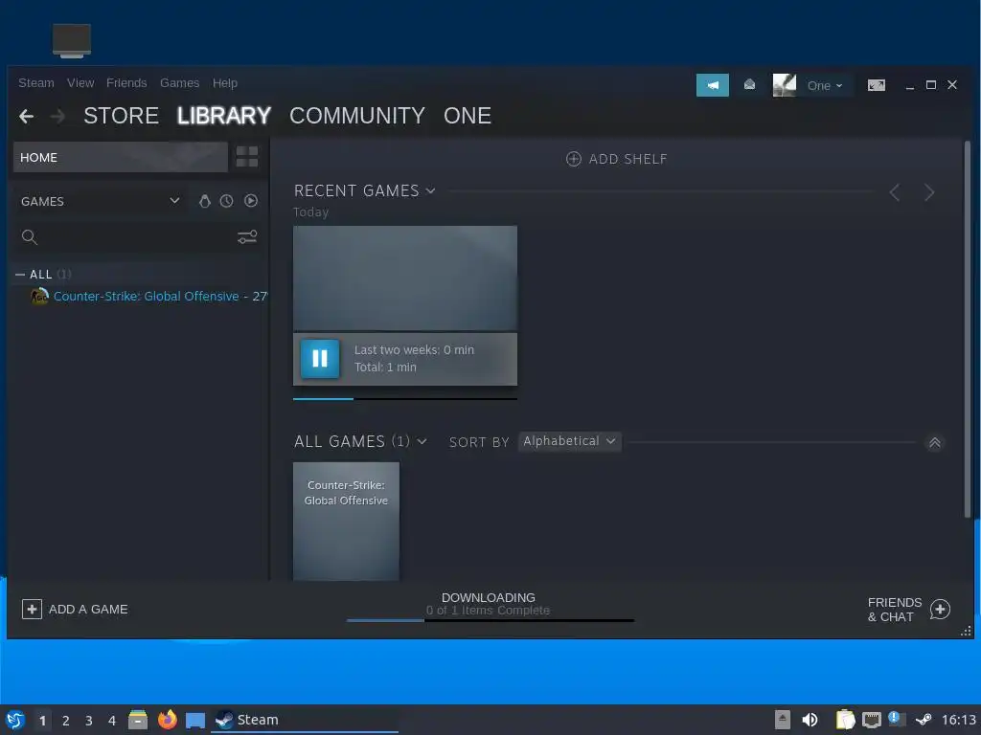Click ADD A GAME label

[x=88, y=610]
